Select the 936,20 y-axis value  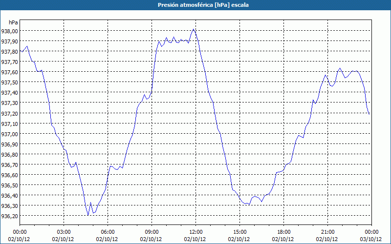click(x=9, y=216)
